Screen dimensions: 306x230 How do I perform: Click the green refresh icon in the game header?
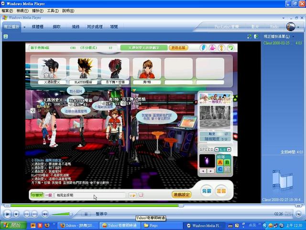coord(231,48)
